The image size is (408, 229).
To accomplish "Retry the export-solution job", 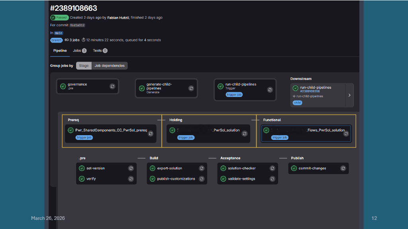I will (202, 168).
